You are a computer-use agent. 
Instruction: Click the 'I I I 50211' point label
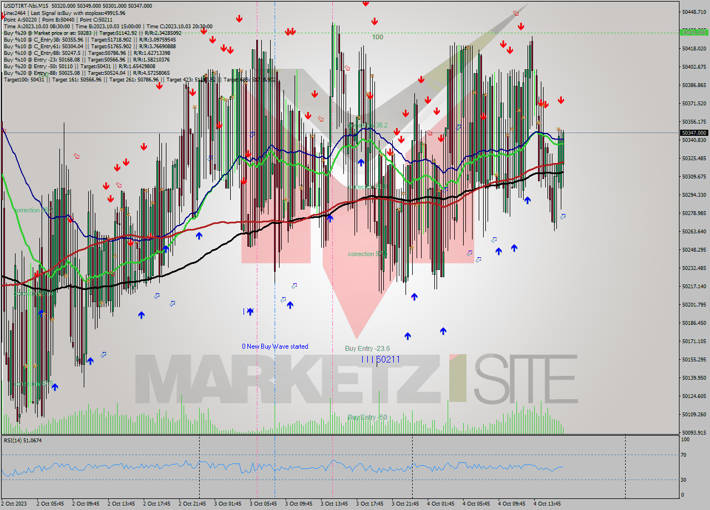click(x=381, y=360)
